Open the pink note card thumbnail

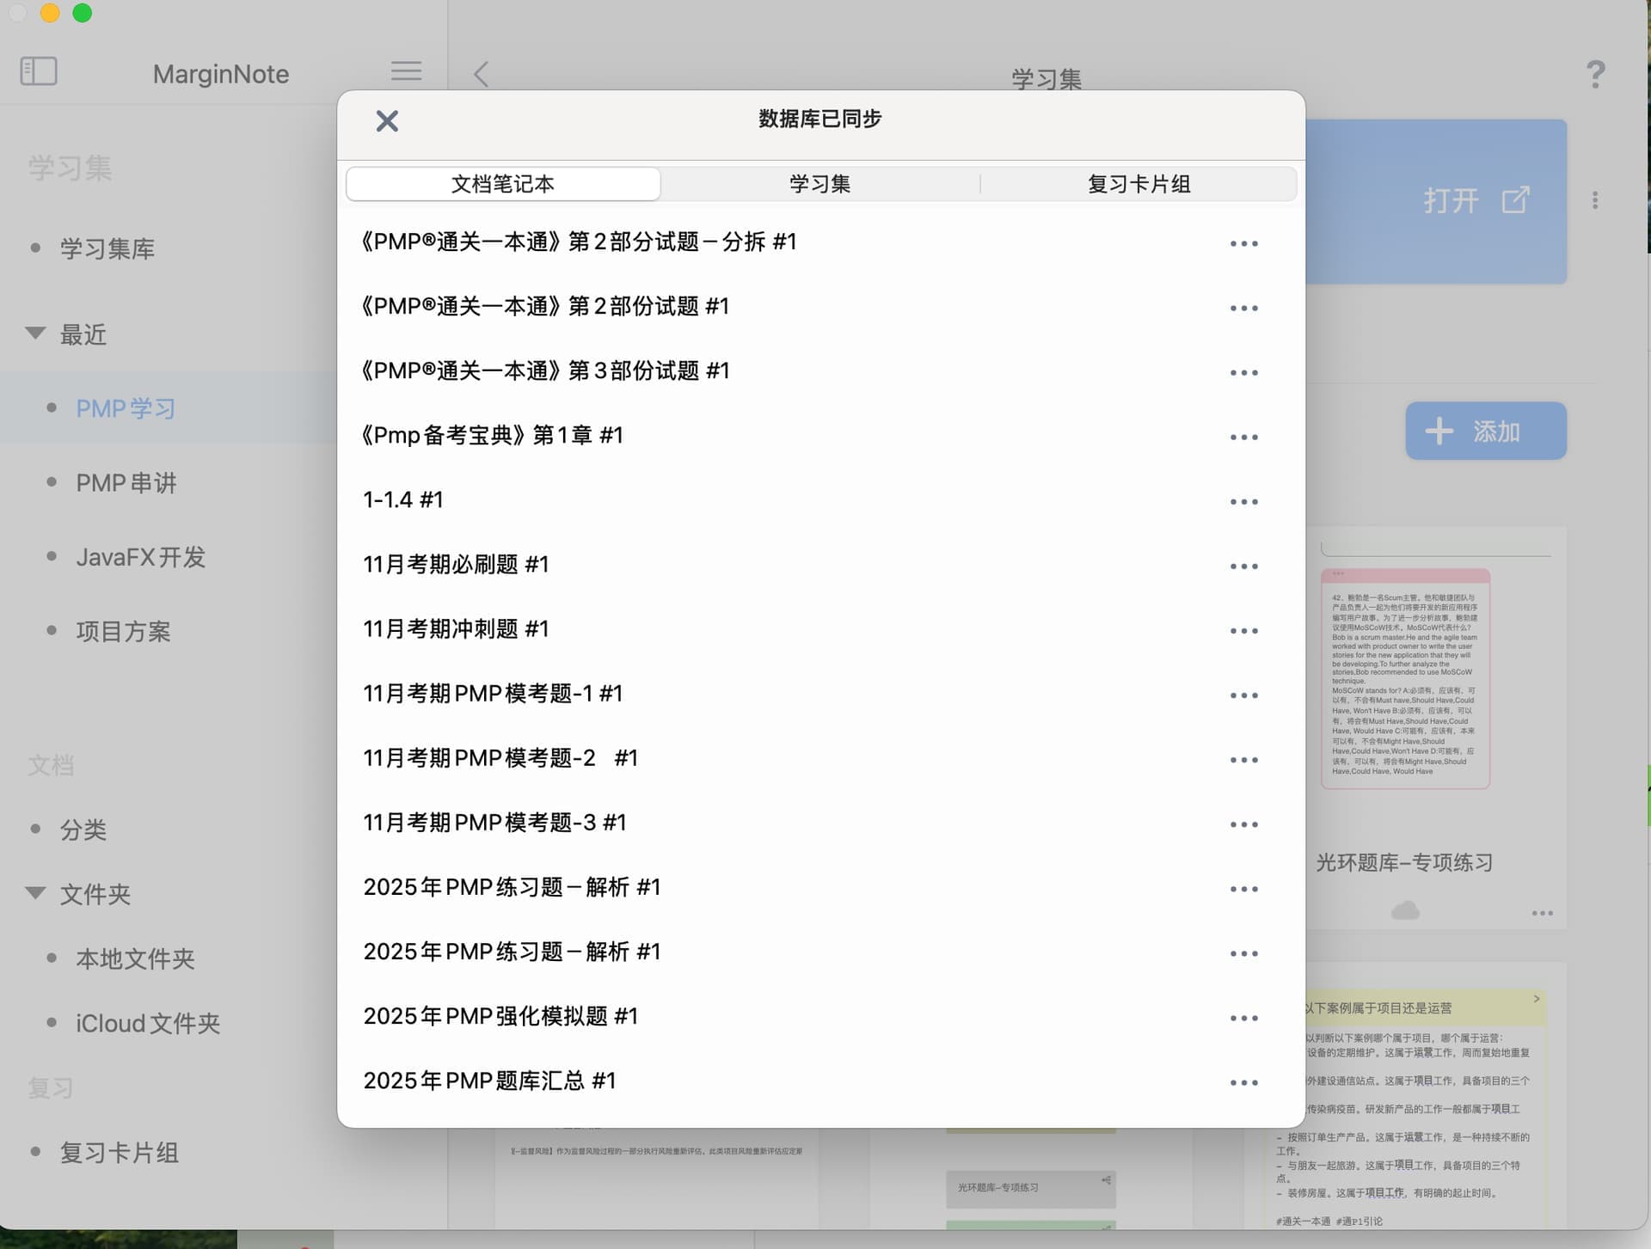[x=1405, y=679]
